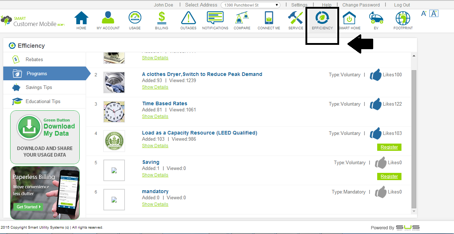Viewport: 454px width, 234px height.
Task: Click the Green Button Download My Data banner
Action: 45,137
